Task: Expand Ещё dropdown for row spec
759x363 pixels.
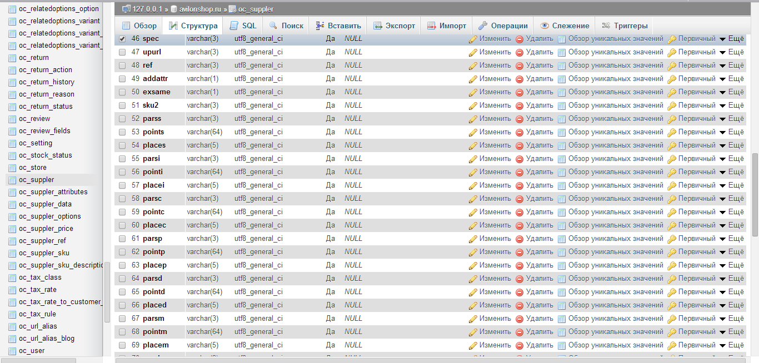Action: point(731,39)
